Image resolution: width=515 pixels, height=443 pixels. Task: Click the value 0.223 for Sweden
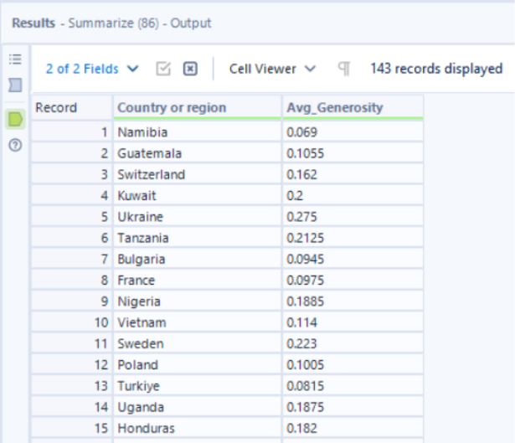pos(353,343)
